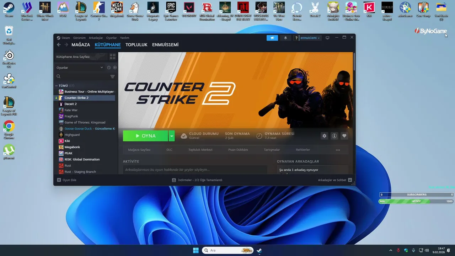455x256 pixels.
Task: Select the Goose Goose Duck desktop shortcut
Action: tap(135, 11)
